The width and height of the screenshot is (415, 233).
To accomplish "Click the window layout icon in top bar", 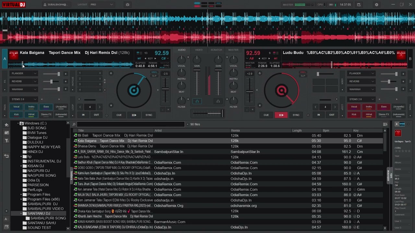I will click(x=127, y=5).
